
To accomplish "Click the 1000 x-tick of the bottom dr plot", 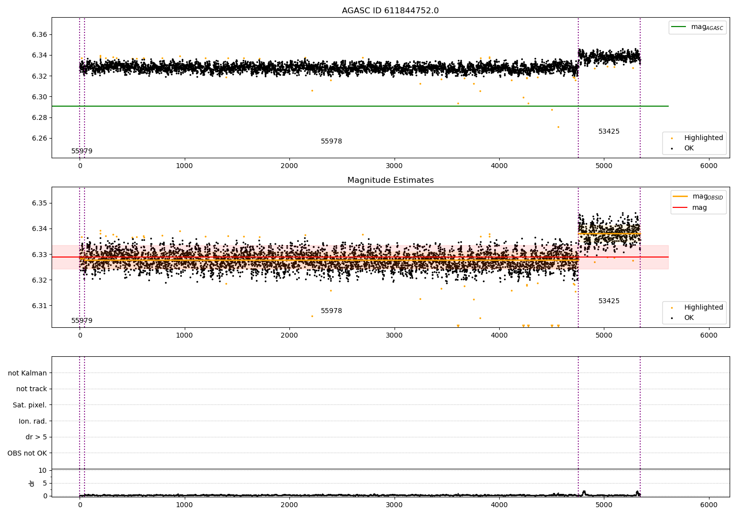I will point(185,505).
